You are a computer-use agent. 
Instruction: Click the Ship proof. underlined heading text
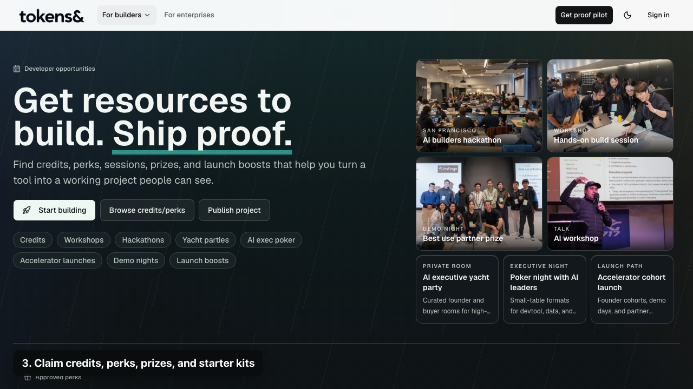point(202,133)
